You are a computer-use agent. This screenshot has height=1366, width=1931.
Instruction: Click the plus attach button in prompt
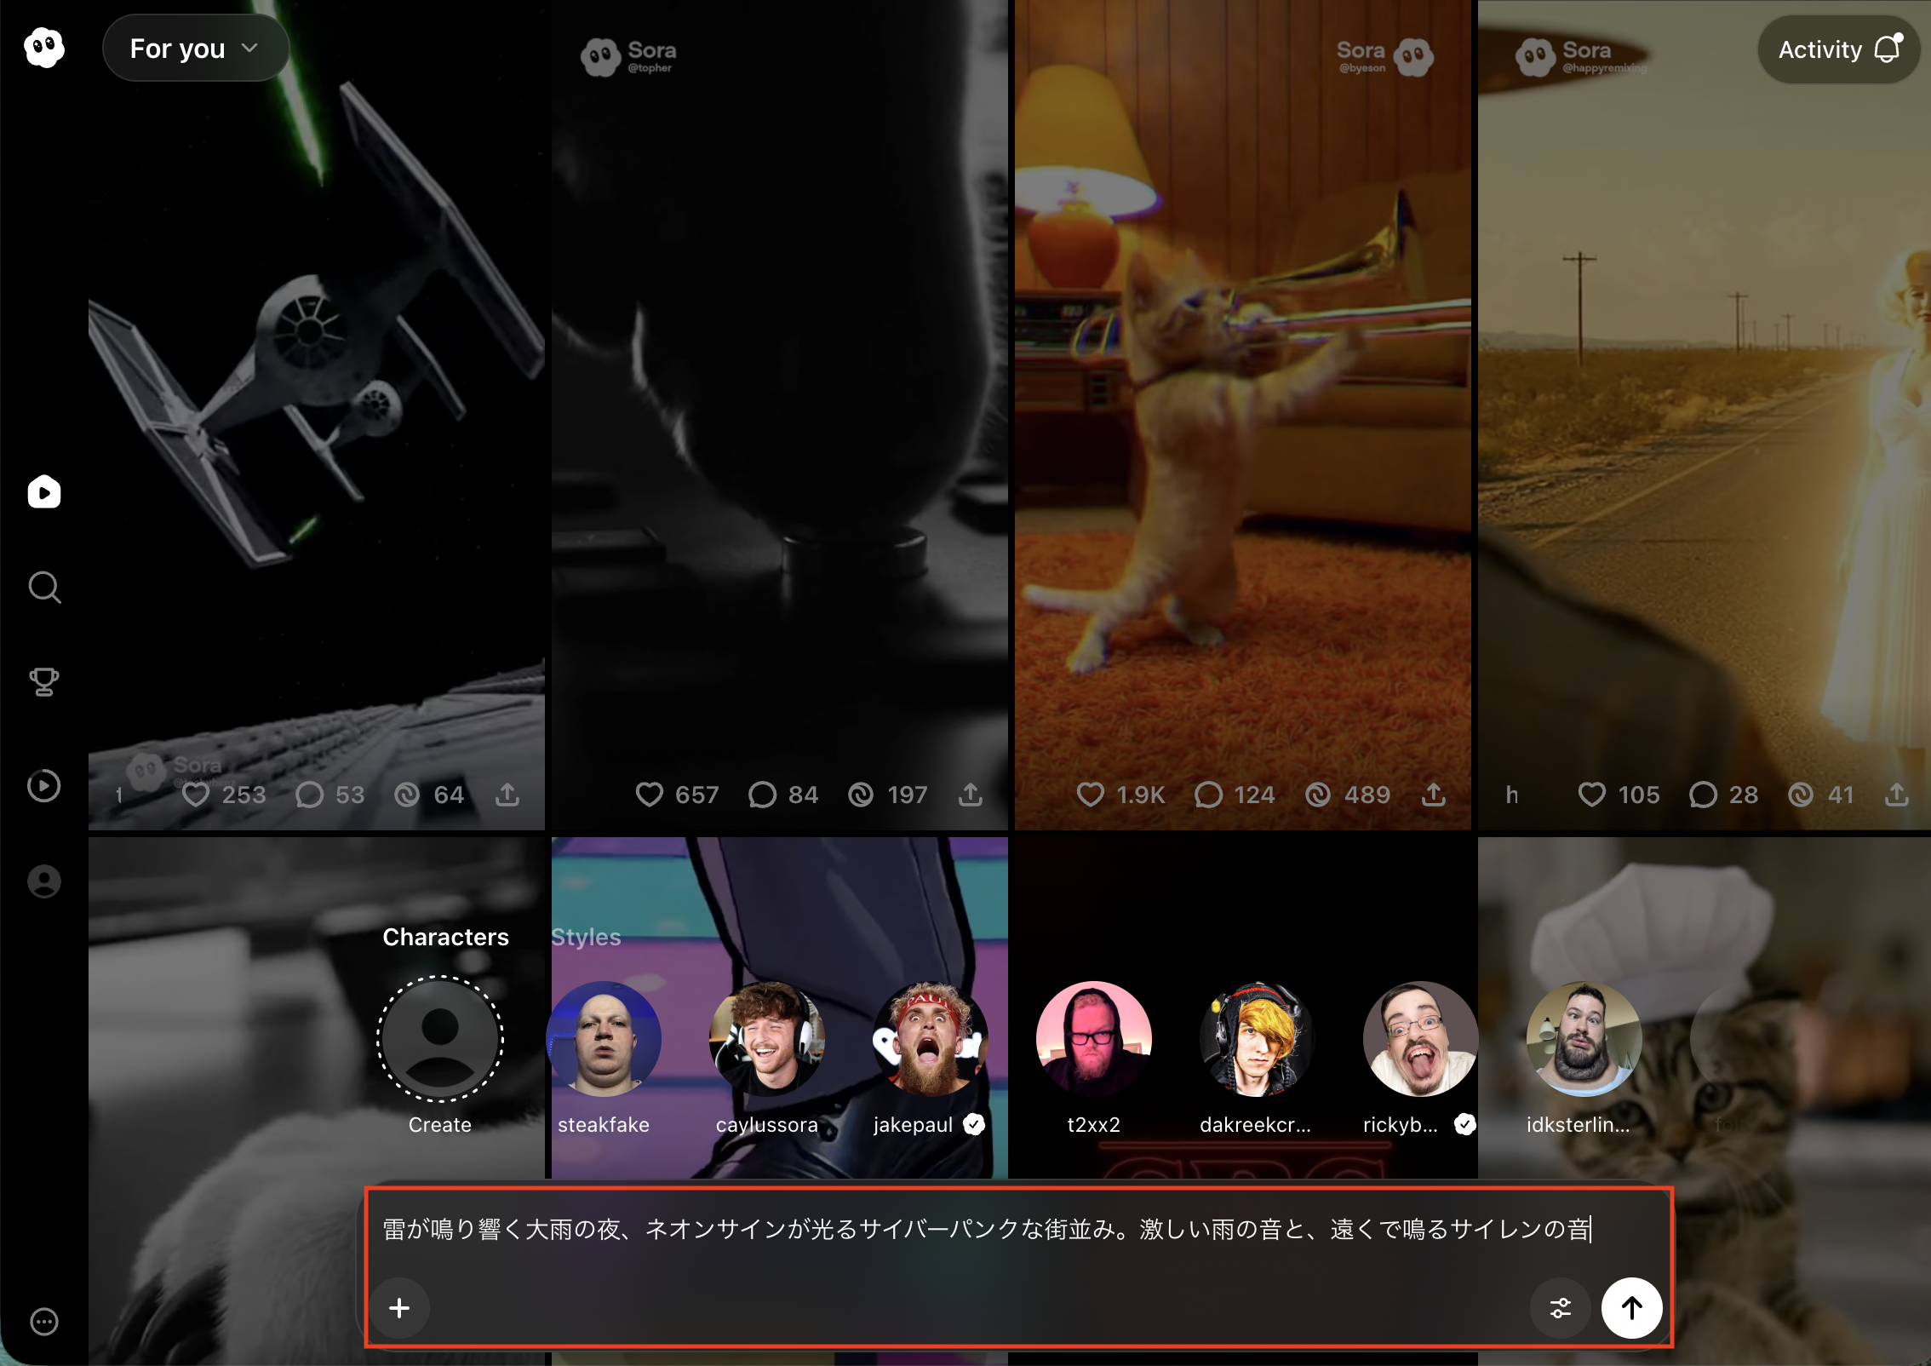click(x=399, y=1307)
